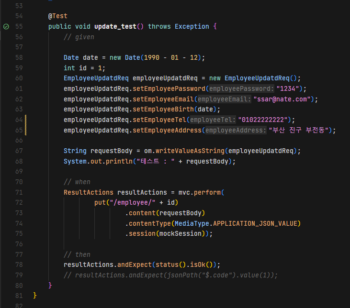Click the Exception type on line 55
Viewport: 350px width, 308px height.
(x=192, y=26)
